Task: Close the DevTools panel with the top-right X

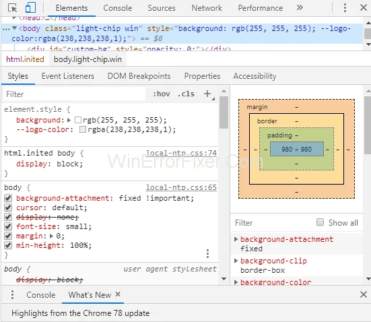Action: click(364, 7)
